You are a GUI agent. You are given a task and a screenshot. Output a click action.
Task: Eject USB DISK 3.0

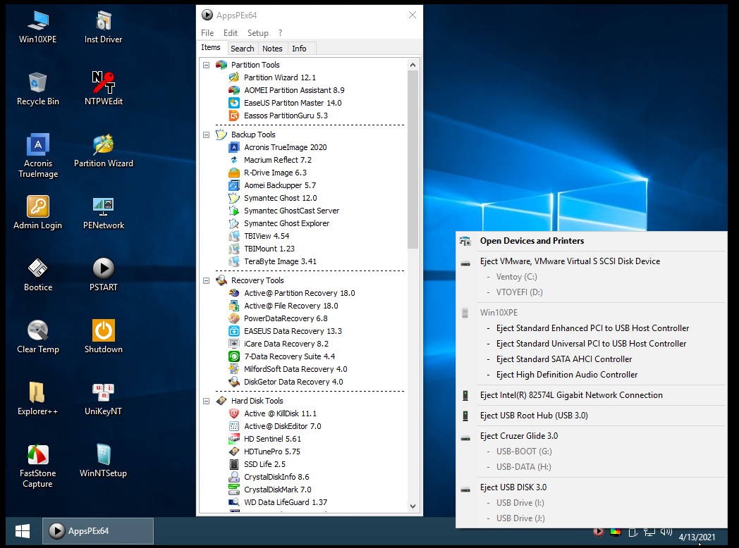tap(591, 487)
